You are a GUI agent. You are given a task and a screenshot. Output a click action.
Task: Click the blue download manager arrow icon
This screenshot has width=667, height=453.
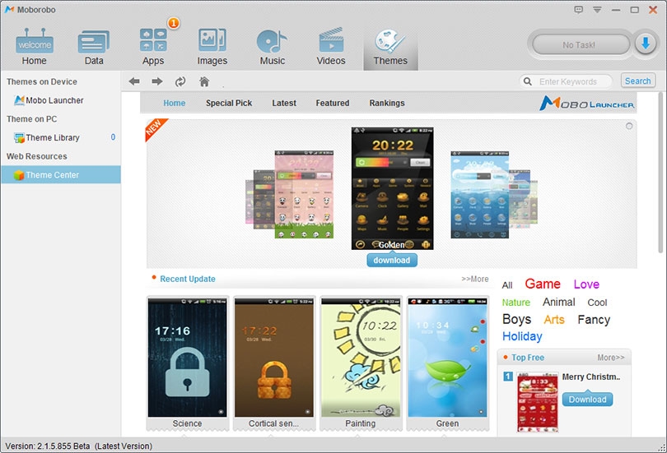tap(646, 44)
